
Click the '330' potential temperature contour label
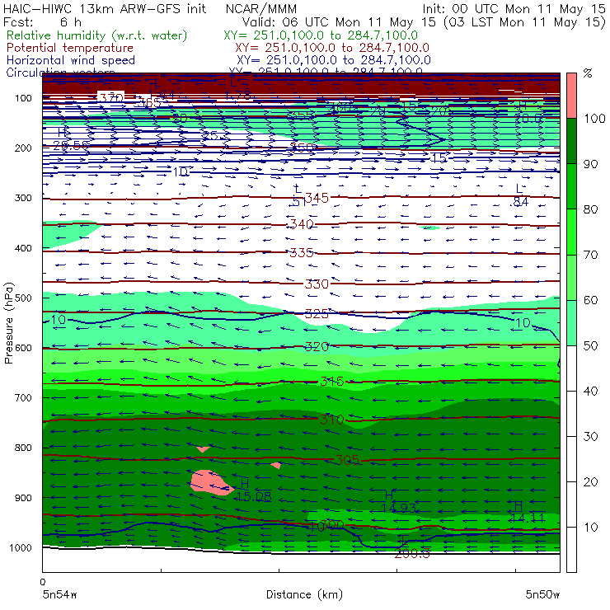click(317, 284)
